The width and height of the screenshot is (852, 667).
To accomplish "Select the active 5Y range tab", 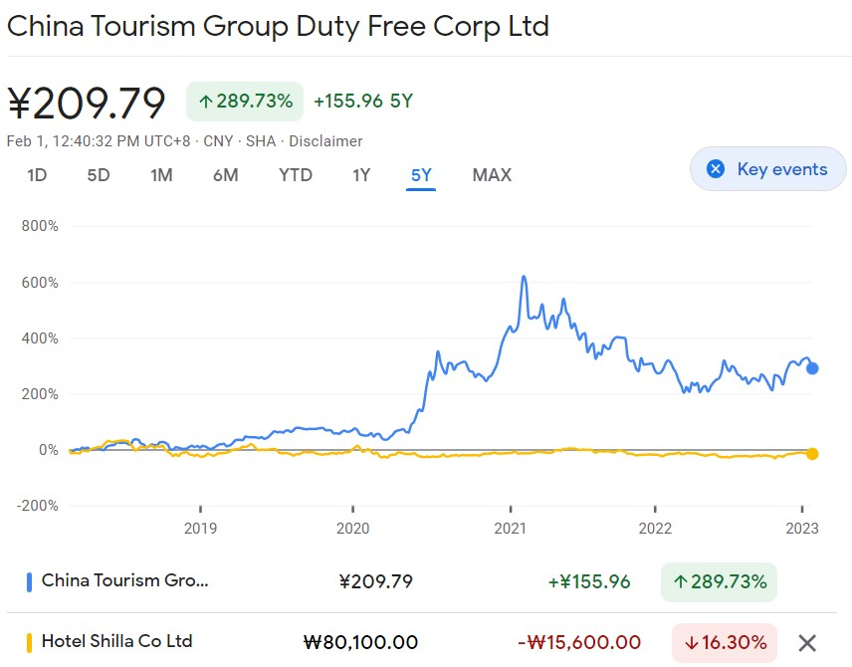I will (x=421, y=175).
